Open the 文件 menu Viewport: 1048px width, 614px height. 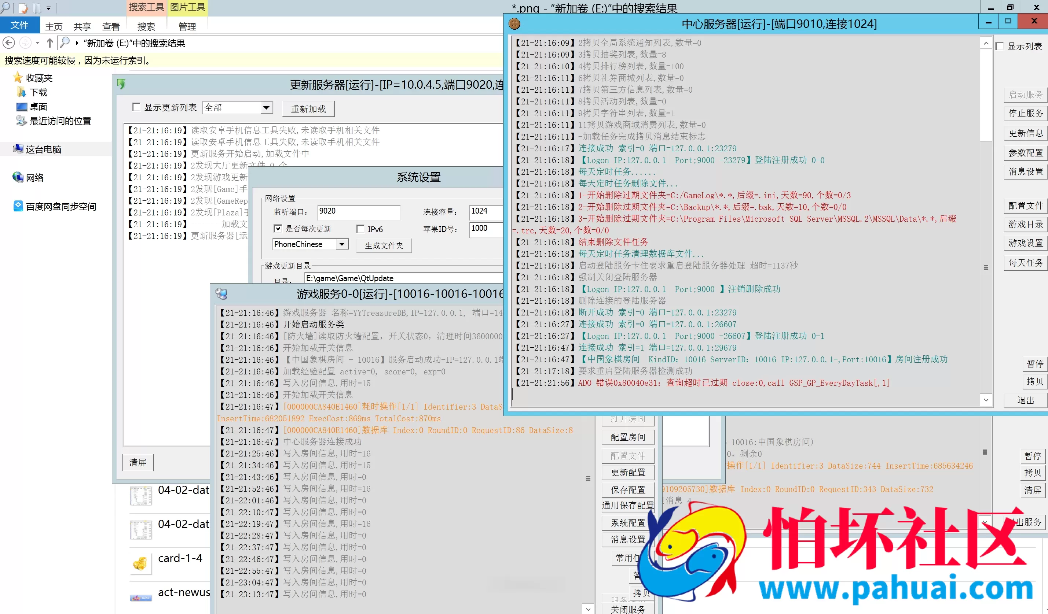pyautogui.click(x=19, y=25)
